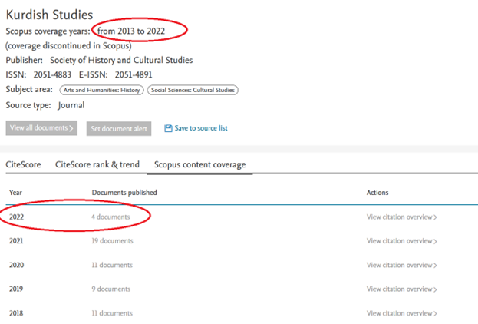View citation overview for 2022

(401, 217)
